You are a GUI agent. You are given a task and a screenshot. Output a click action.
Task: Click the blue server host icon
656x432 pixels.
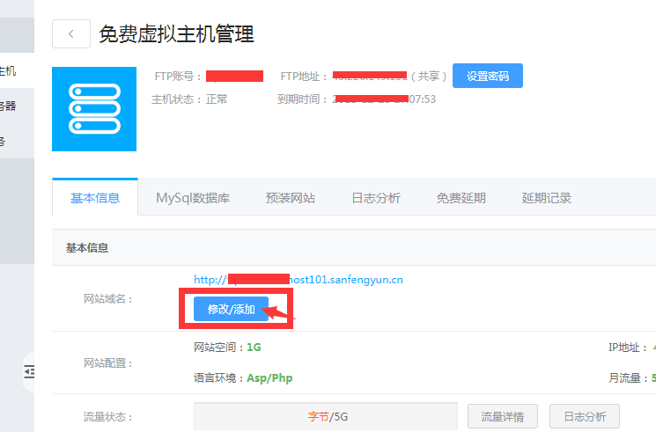coord(94,109)
